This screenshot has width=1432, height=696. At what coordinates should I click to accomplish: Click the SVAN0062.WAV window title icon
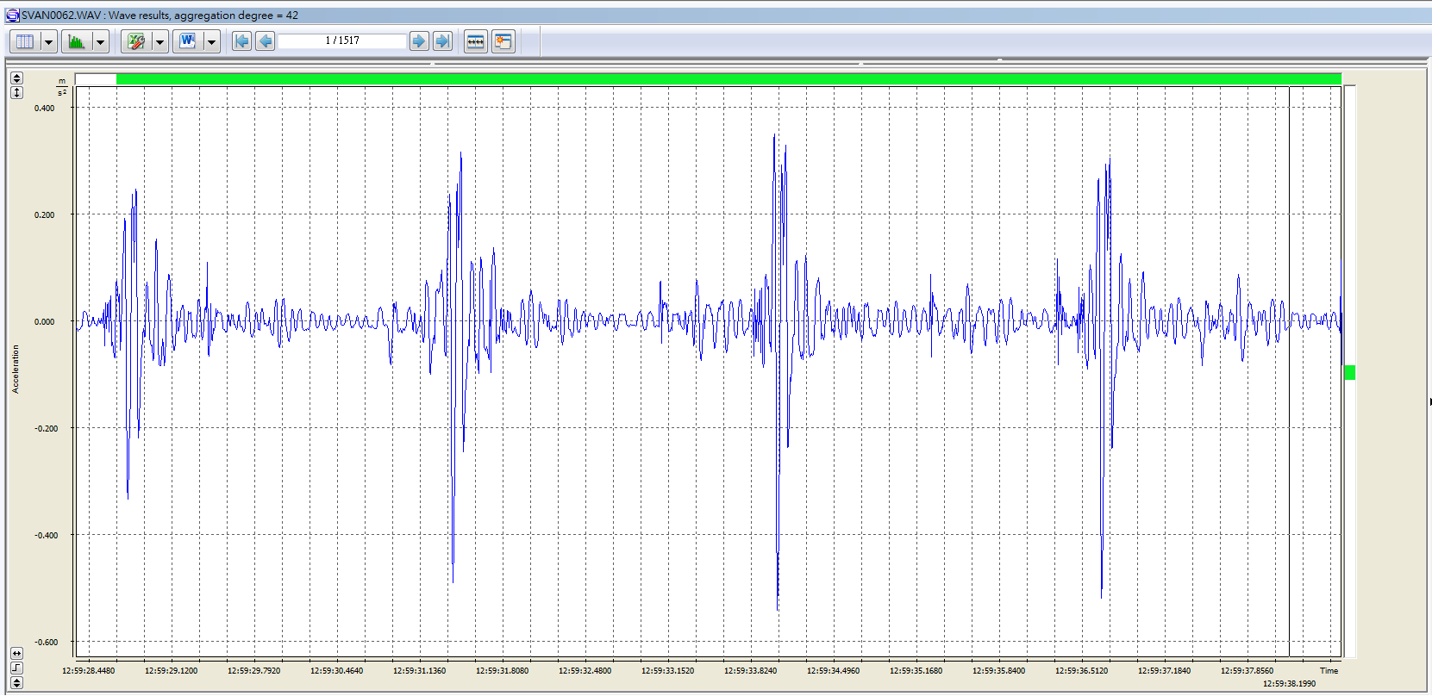point(12,16)
